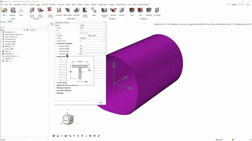Collapse the Parameter Definitions group

tap(56, 44)
